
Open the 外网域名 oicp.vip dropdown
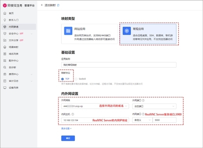[95, 106]
